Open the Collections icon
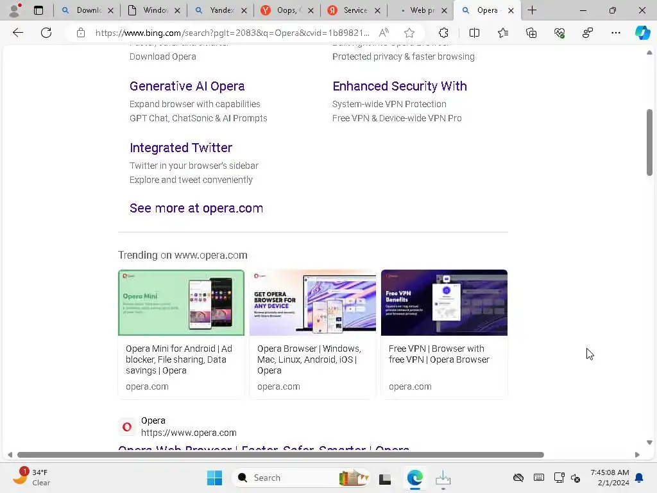Image resolution: width=657 pixels, height=493 pixels. [531, 33]
